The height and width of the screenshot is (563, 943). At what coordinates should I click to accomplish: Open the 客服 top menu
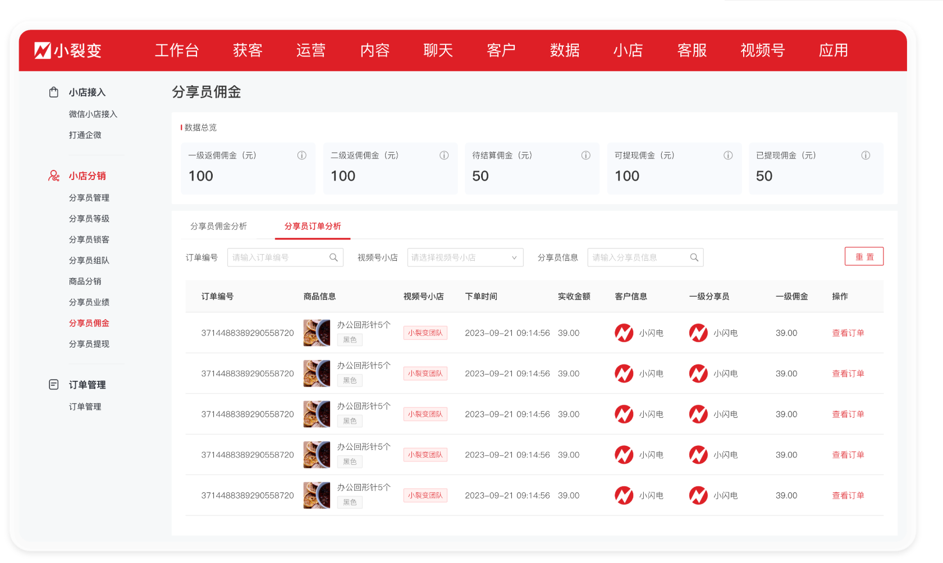692,50
